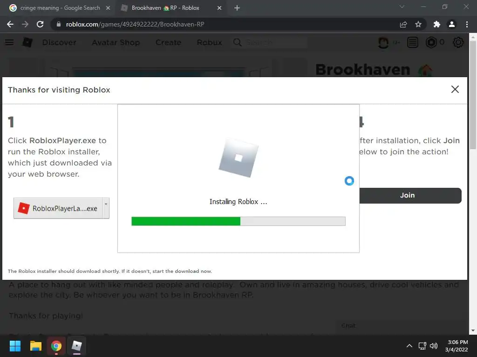The image size is (477, 357).
Task: Close the Brookhaven RP Roblox tab
Action: coord(219,8)
